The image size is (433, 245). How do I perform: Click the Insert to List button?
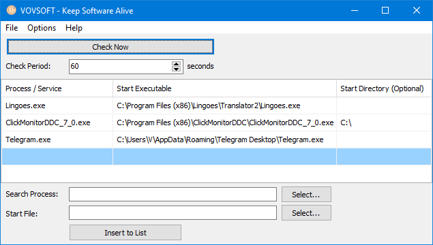point(125,233)
